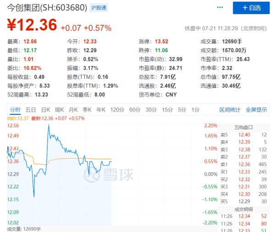This screenshot has height=232, width=275.
Task: Choose the 30分 interval chart
Action: click(x=151, y=109)
